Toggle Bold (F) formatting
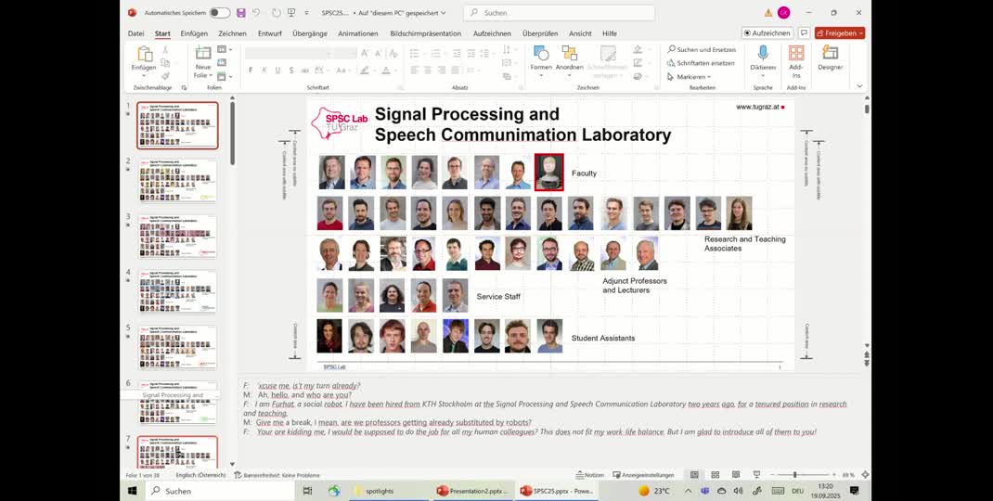The image size is (993, 501). click(251, 71)
